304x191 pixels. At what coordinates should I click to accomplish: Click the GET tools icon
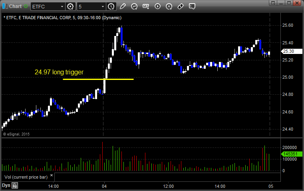pyautogui.click(x=146, y=6)
